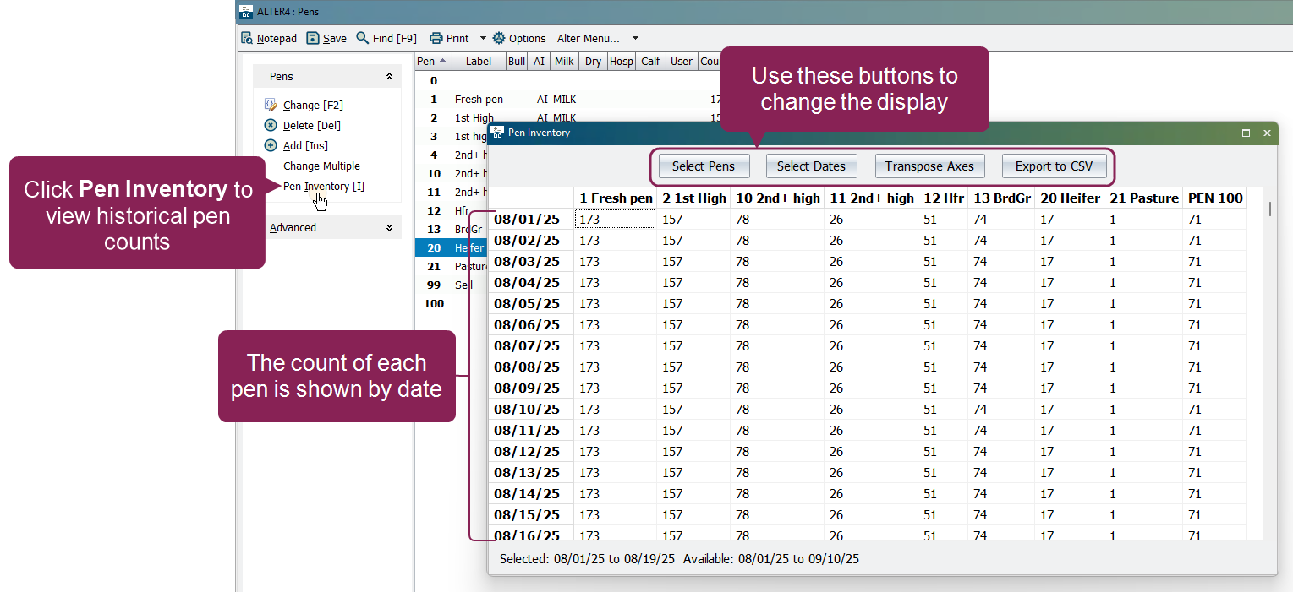Open Pen Inventory from the sidebar

[x=323, y=186]
